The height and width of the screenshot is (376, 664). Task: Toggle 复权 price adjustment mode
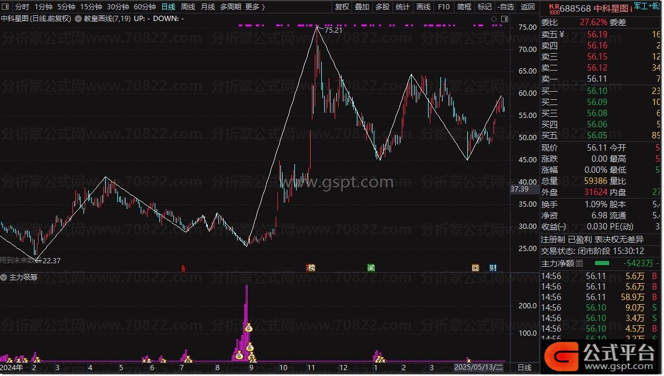[x=342, y=7]
